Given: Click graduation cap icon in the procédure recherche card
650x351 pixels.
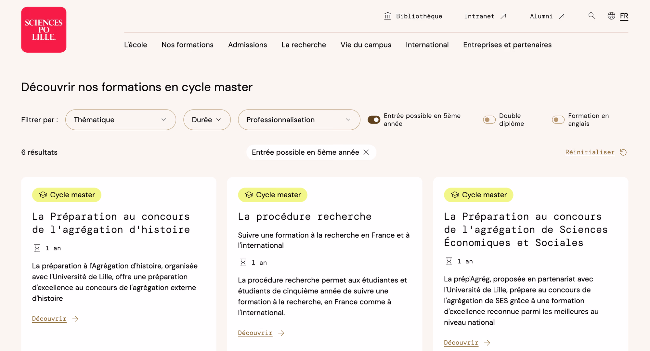Looking at the screenshot, I should 249,195.
